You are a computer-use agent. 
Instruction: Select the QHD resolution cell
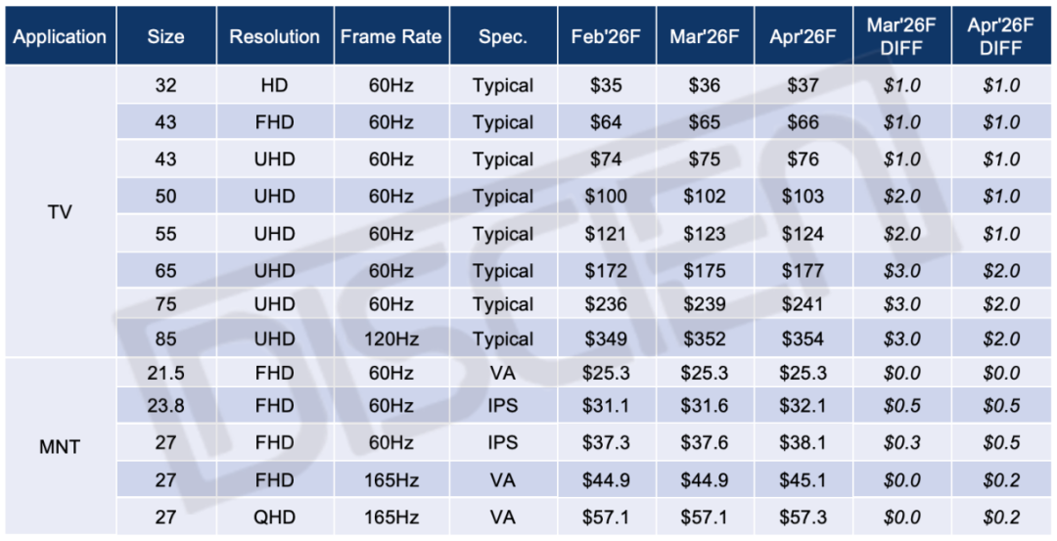click(x=274, y=518)
